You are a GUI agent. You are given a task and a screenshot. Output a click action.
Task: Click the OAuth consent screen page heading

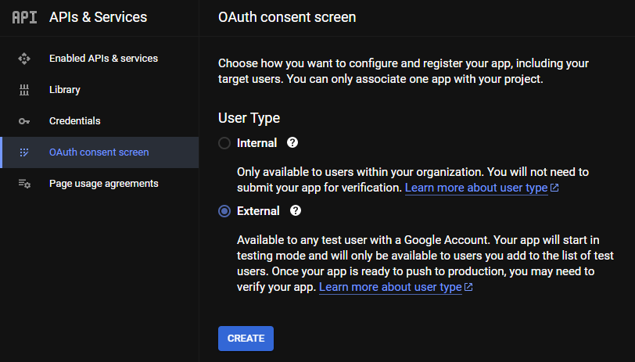(287, 17)
